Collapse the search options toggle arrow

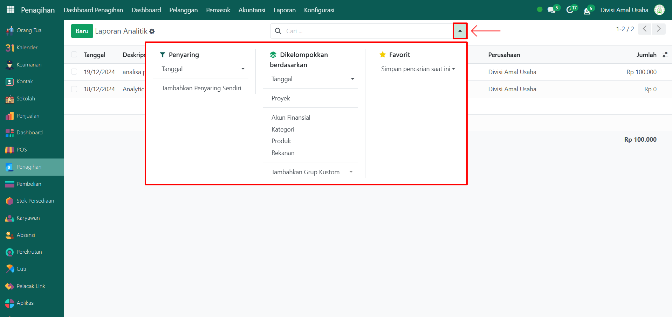pyautogui.click(x=460, y=31)
